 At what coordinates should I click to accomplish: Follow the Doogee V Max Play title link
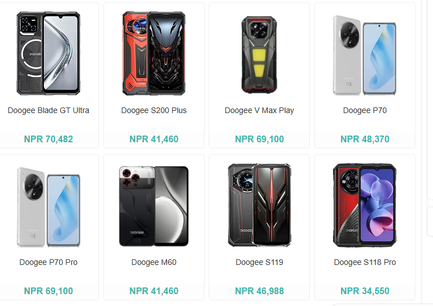(259, 110)
